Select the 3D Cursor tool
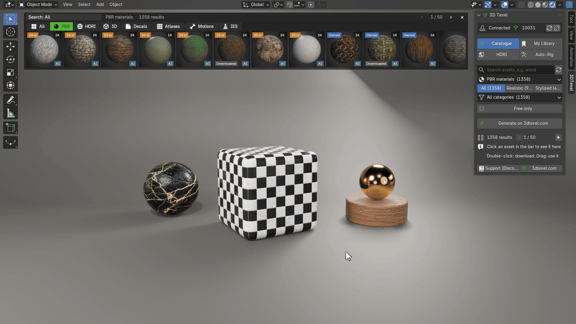576x324 pixels. (x=10, y=32)
